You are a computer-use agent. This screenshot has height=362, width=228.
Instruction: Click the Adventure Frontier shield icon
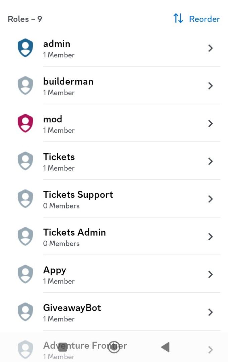tap(25, 349)
